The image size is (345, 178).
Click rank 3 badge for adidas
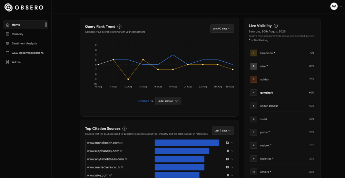254,80
